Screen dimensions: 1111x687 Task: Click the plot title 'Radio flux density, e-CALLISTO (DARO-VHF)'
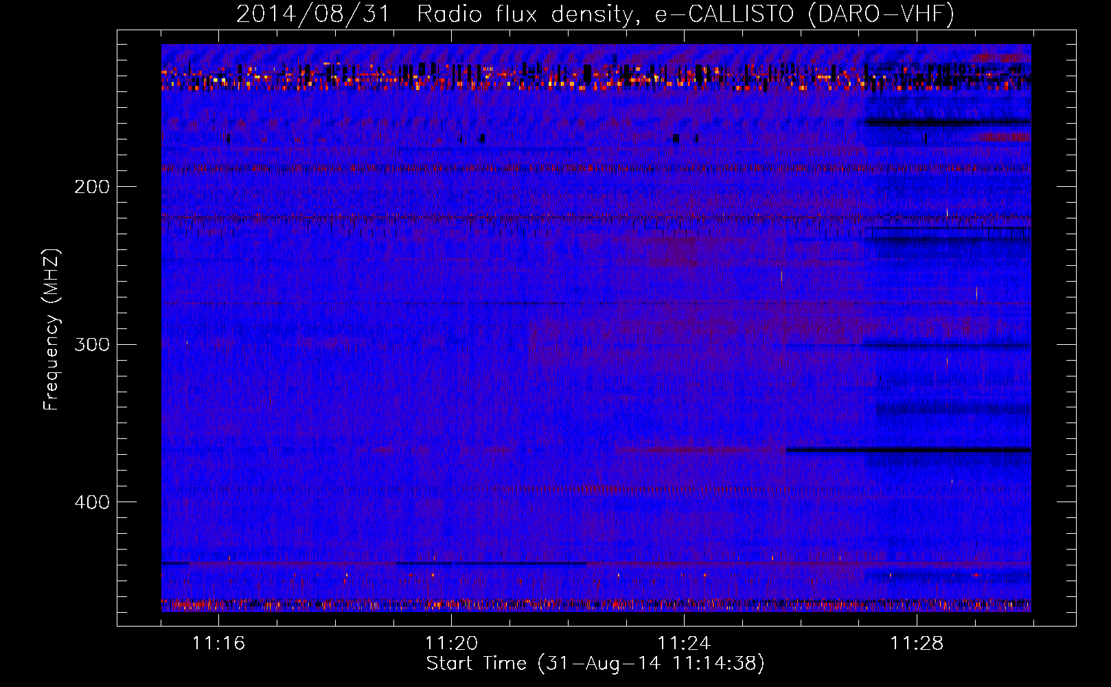[685, 14]
